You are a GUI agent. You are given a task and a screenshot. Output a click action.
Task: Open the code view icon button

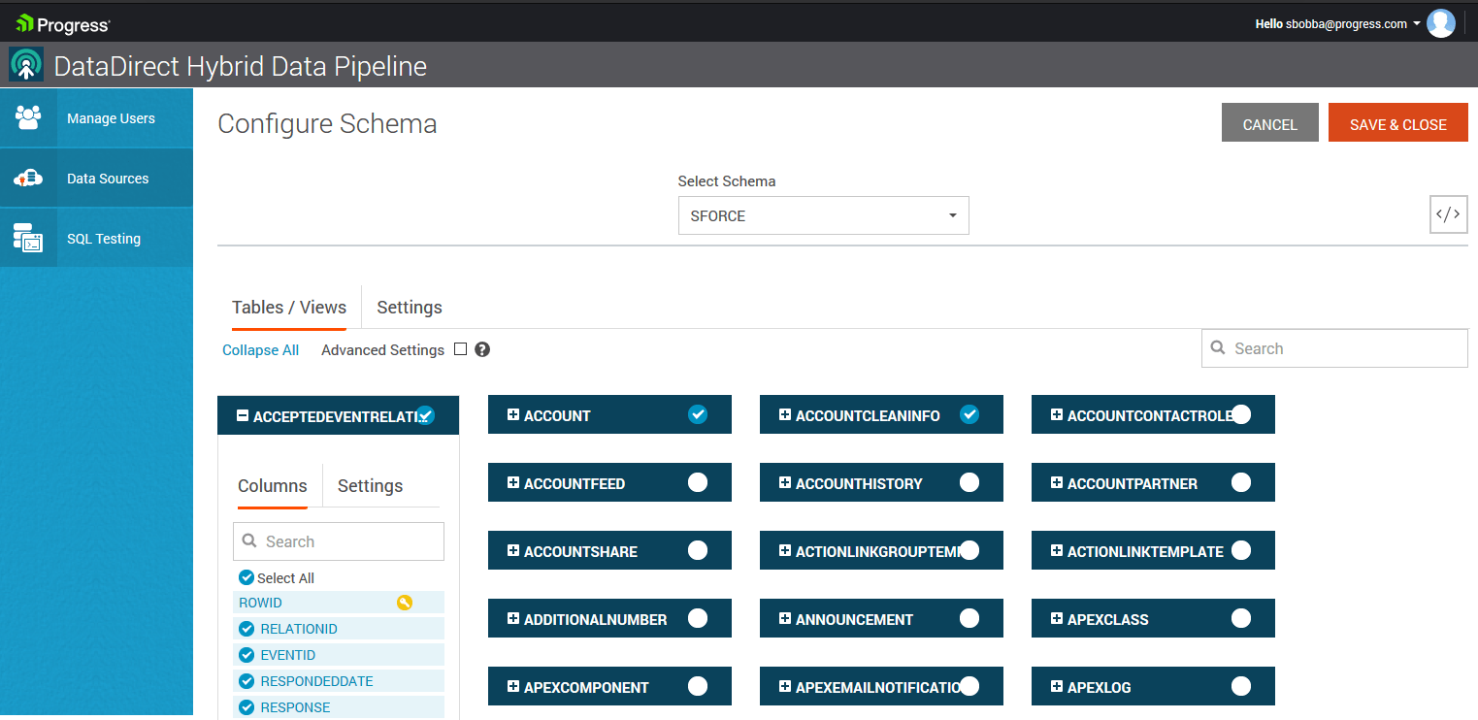[1448, 215]
